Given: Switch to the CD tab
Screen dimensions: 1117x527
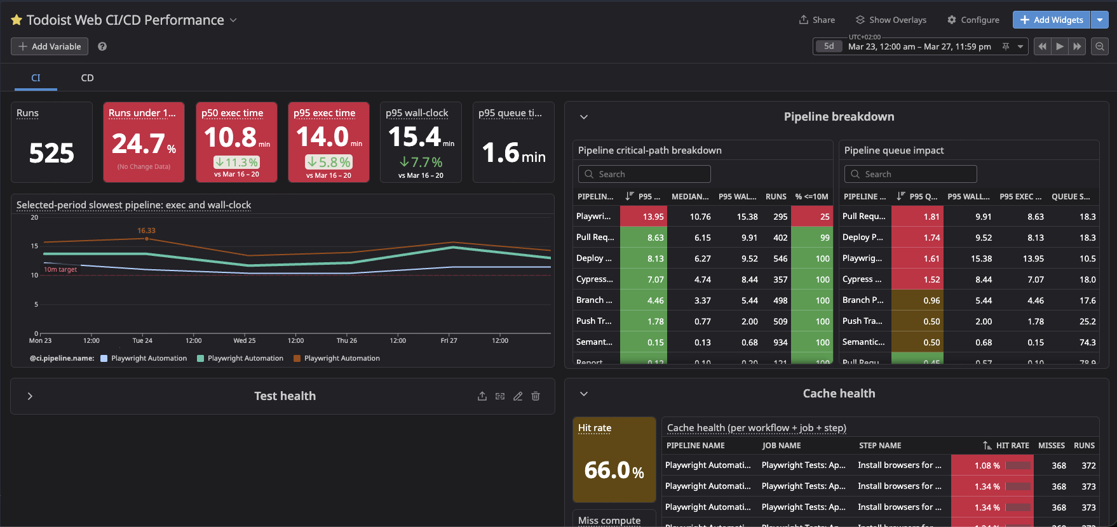Looking at the screenshot, I should 87,77.
